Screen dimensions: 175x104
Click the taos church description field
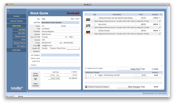point(117,24)
